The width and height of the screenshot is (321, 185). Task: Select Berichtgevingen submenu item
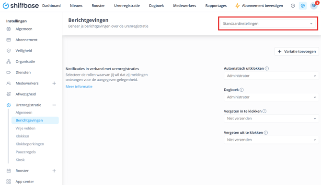[x=35, y=120]
